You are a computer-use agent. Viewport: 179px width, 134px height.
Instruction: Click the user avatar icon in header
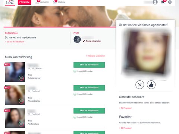coord(155,2)
